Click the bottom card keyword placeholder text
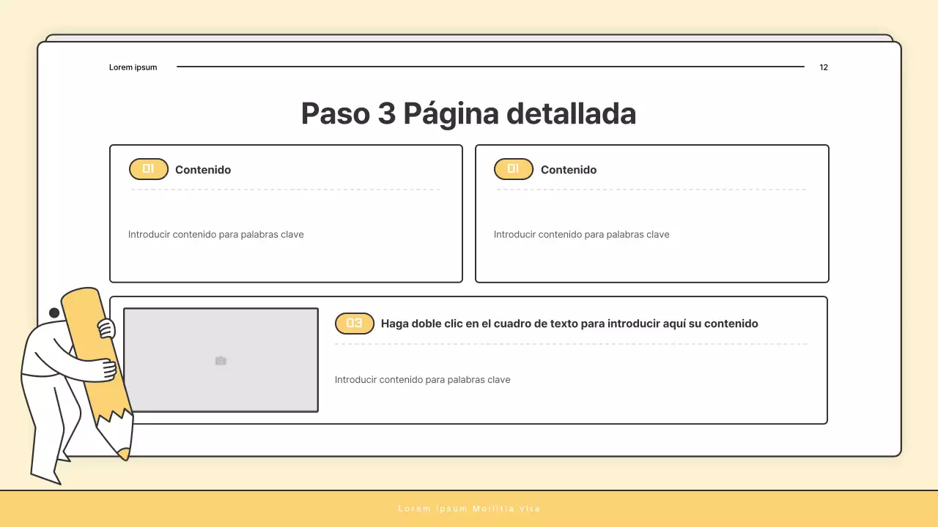The image size is (938, 527). point(422,379)
